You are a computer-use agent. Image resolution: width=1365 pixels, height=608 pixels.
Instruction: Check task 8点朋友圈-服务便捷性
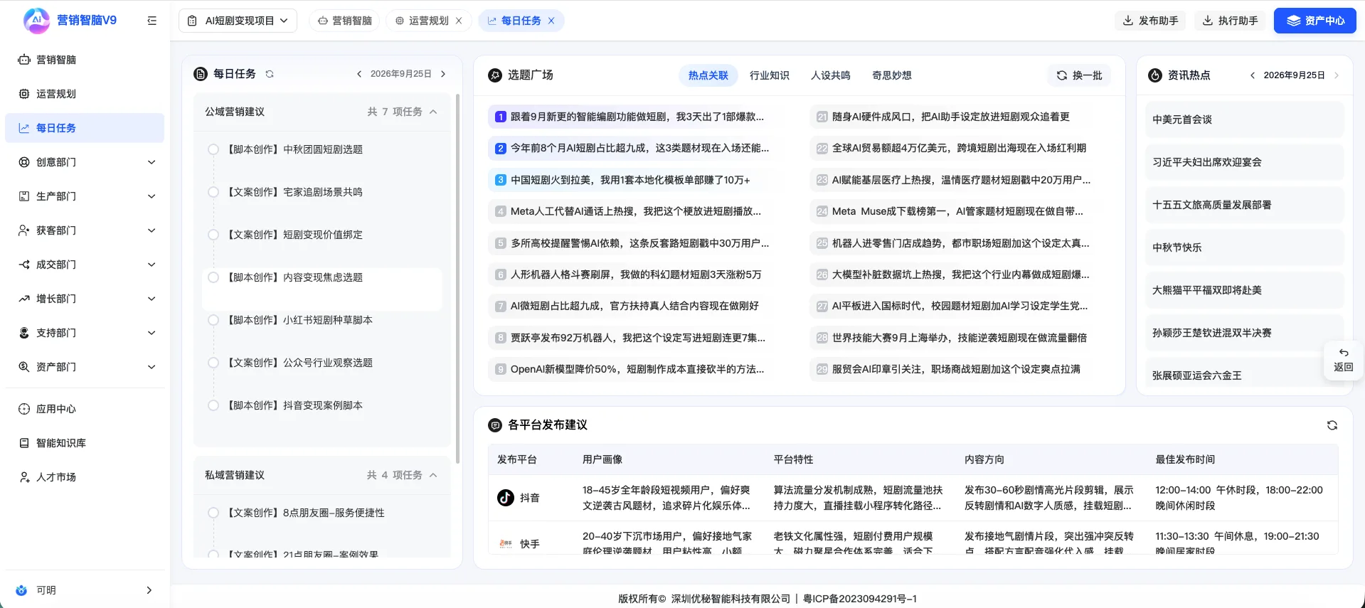213,513
